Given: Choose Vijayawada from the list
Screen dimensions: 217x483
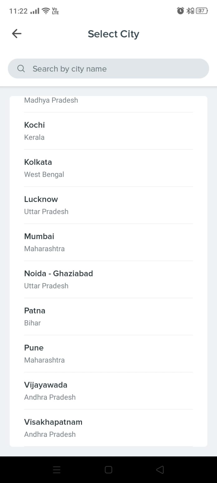Looking at the screenshot, I should point(108,391).
